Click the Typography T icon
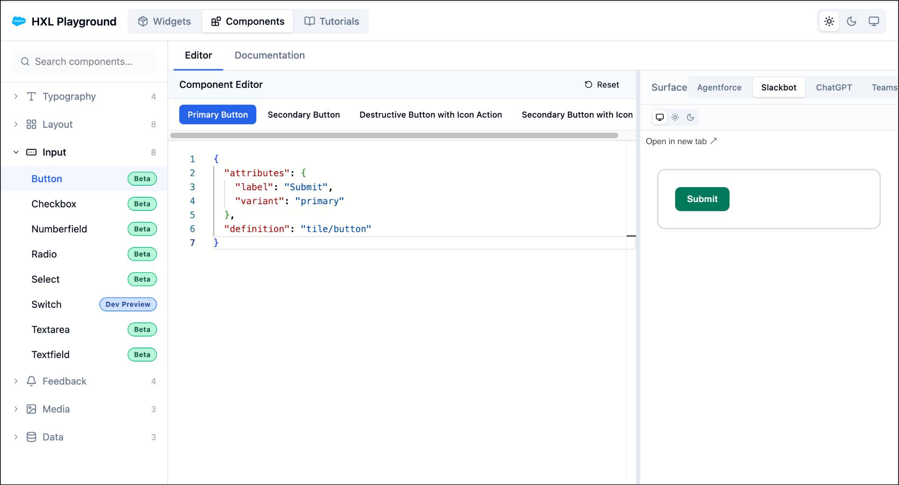 coord(31,96)
